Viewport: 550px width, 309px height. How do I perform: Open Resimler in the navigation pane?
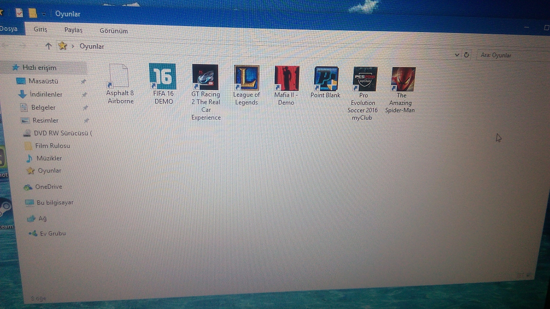pos(40,120)
